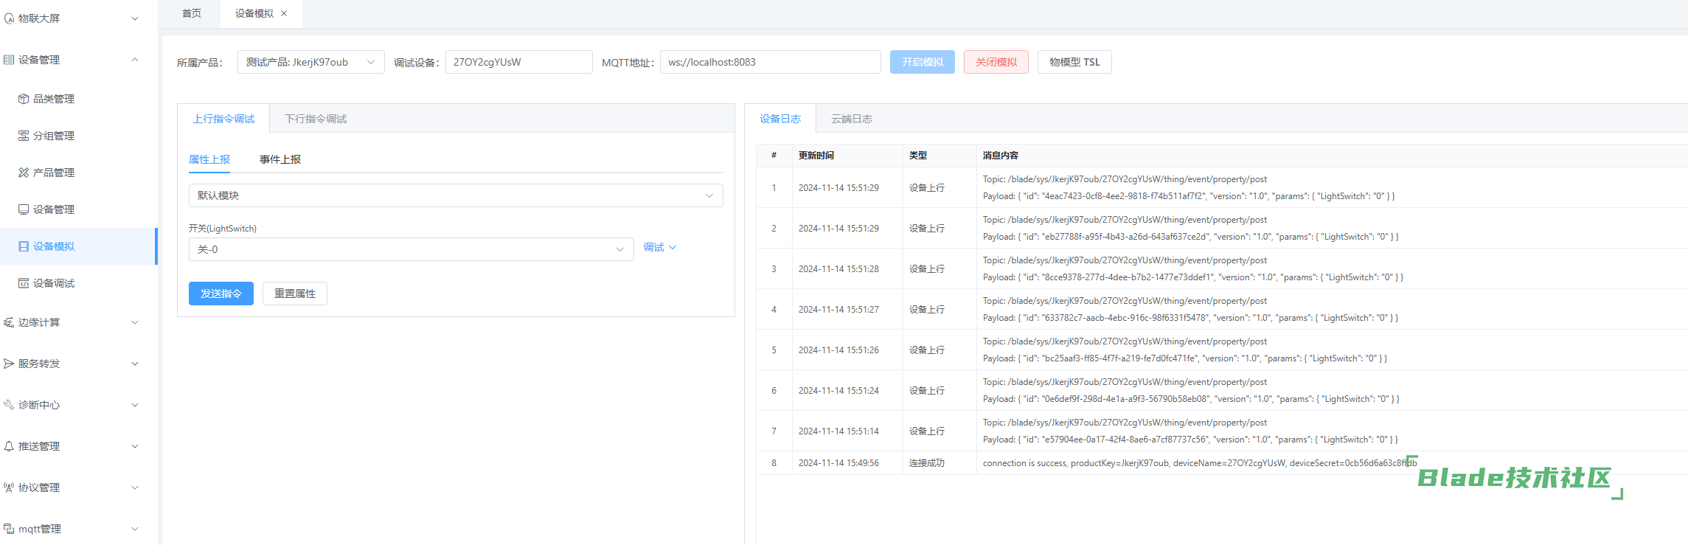Click the mqtt管理 icon
This screenshot has width=1688, height=545.
pos(9,529)
